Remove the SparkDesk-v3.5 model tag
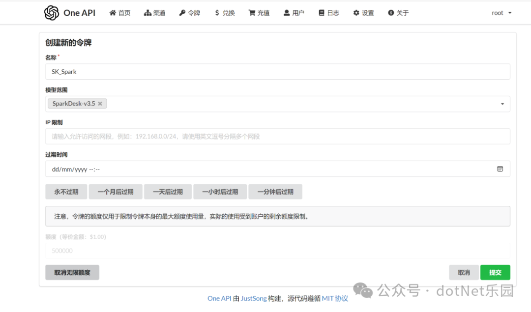531x312 pixels. (x=100, y=104)
